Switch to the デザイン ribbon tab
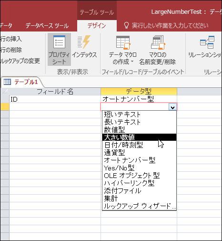This screenshot has width=222, height=241. [97, 26]
